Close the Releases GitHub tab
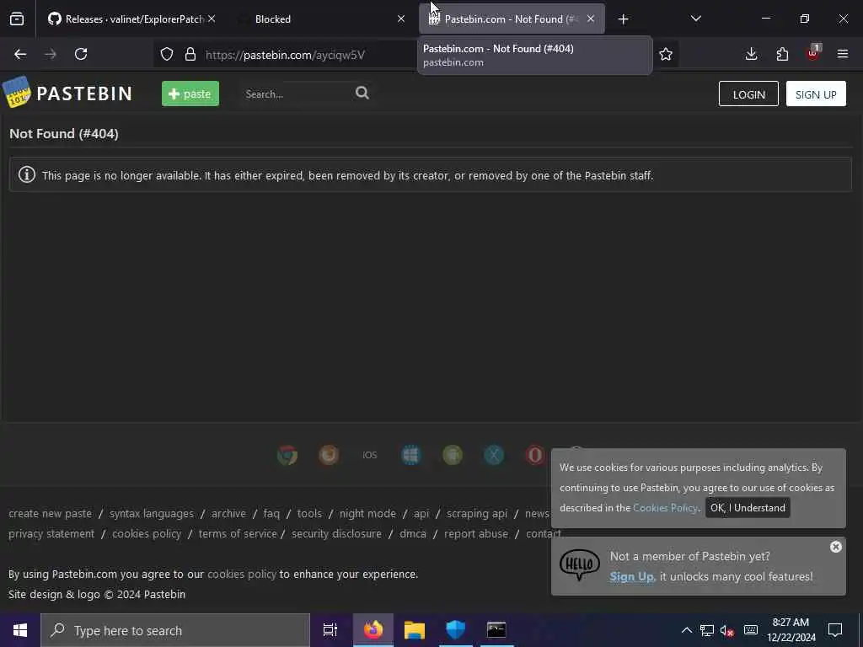Image resolution: width=863 pixels, height=647 pixels. click(212, 19)
